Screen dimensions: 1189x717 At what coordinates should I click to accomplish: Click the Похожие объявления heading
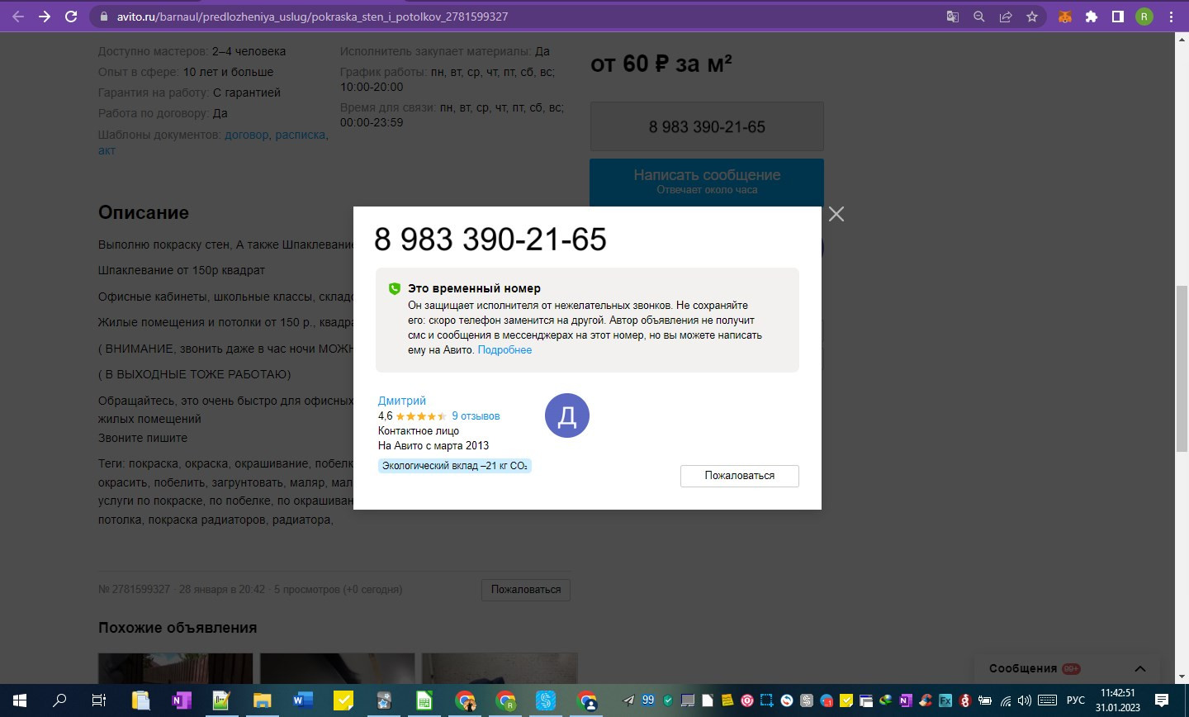(178, 628)
